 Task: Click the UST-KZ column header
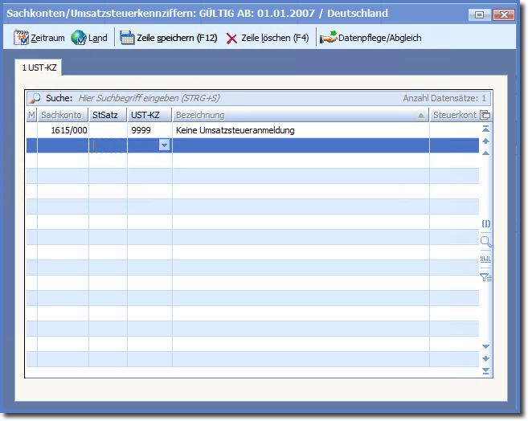(149, 115)
